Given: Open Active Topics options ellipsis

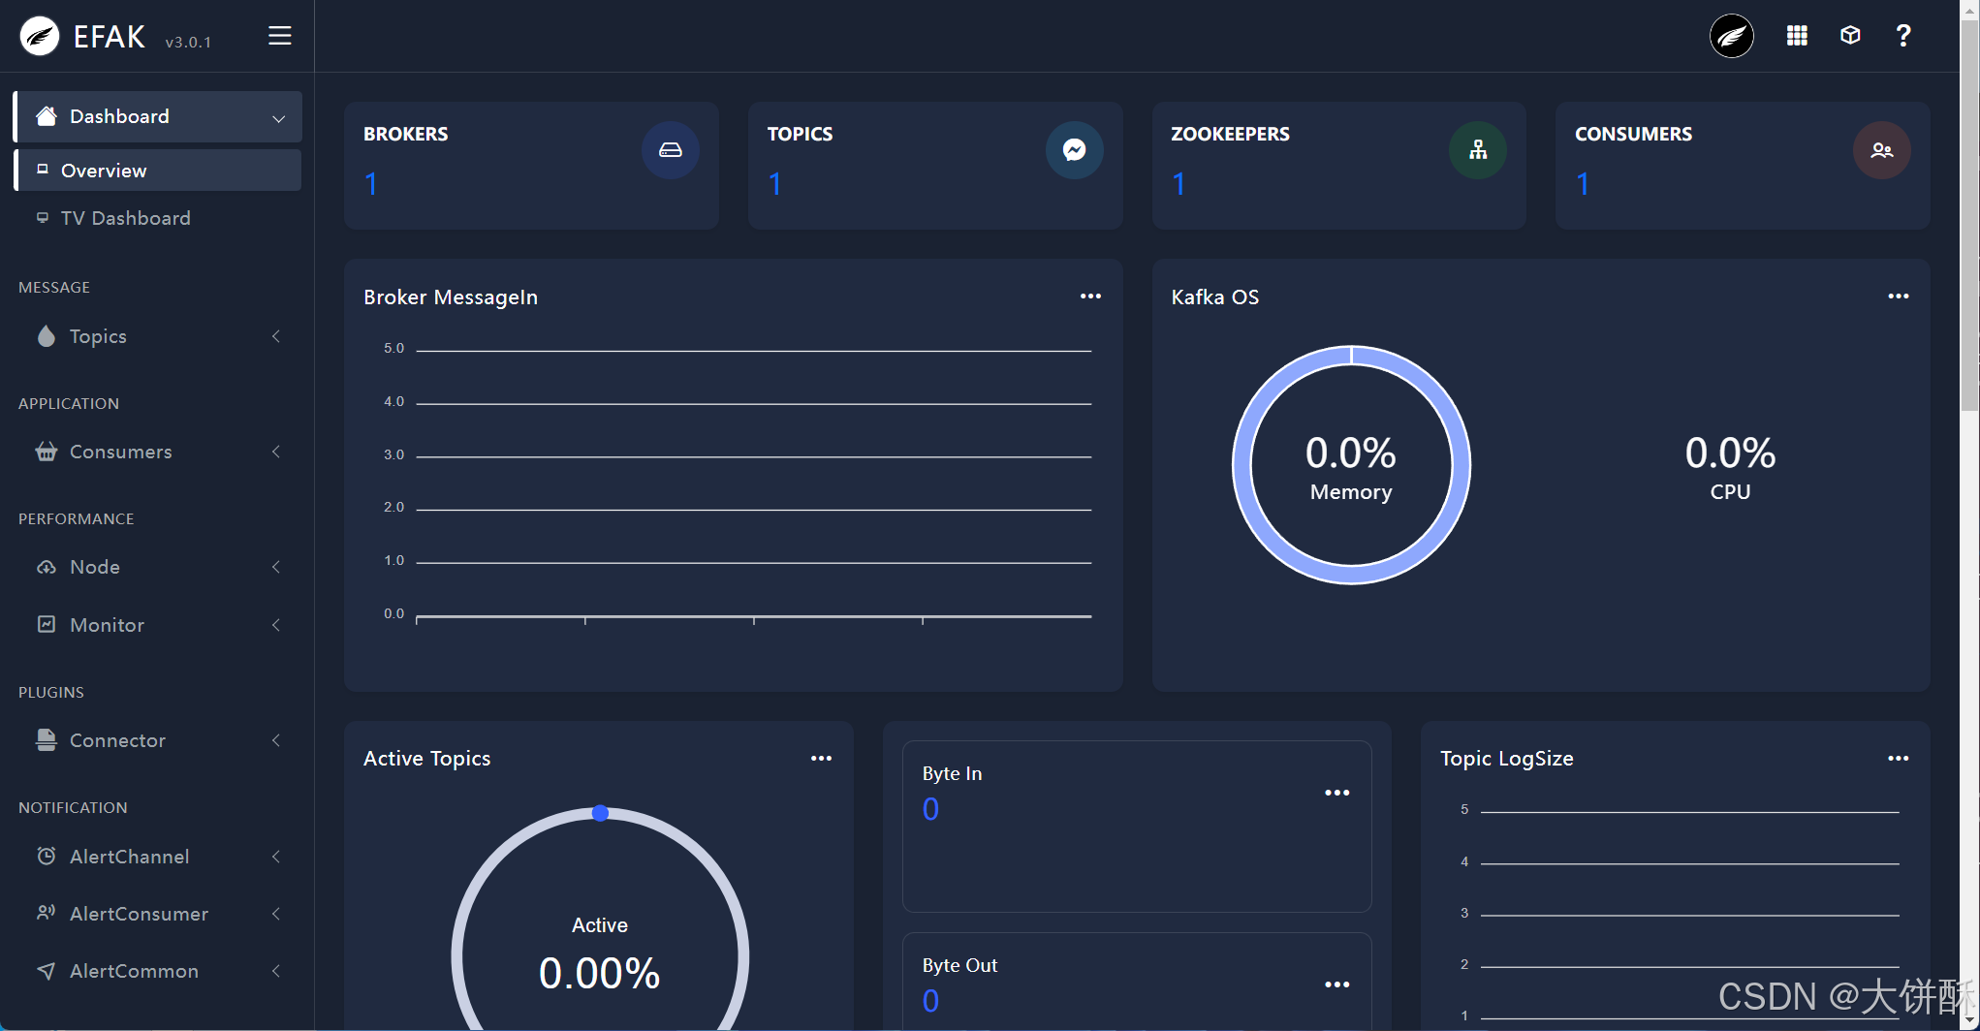Looking at the screenshot, I should click(x=822, y=759).
